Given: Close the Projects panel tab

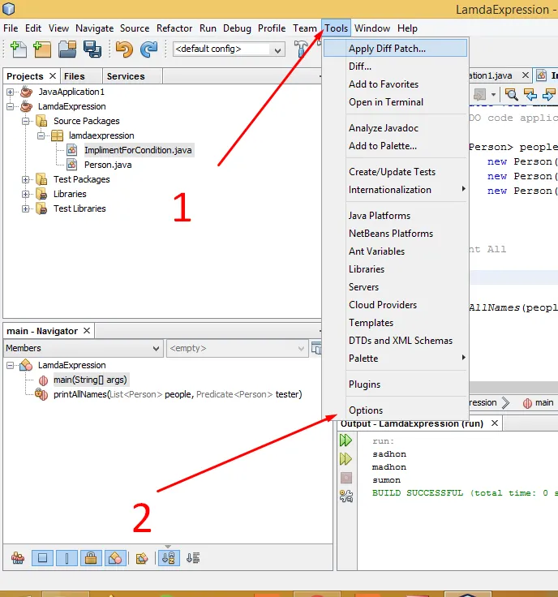Looking at the screenshot, I should tap(53, 76).
